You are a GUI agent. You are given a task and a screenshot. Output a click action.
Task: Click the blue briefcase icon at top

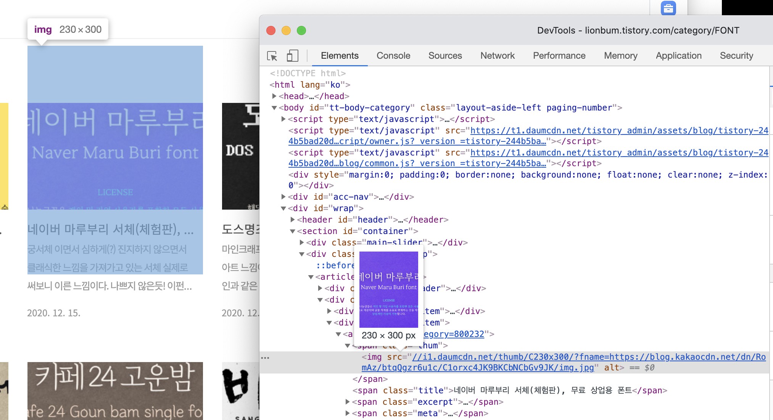coord(668,8)
